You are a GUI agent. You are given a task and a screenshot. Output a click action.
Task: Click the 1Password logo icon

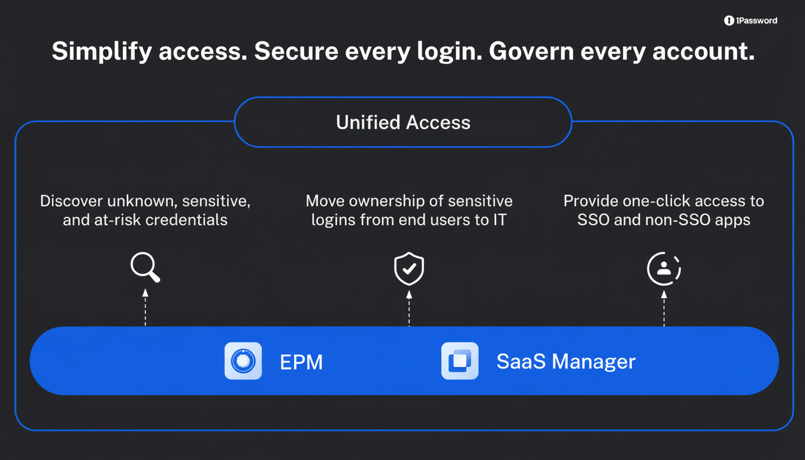click(x=728, y=20)
